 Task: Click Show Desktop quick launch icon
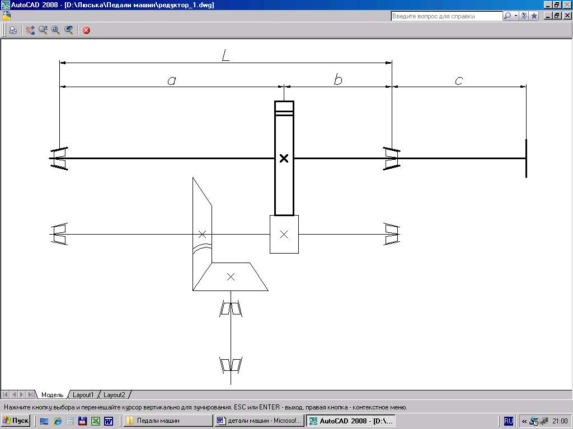point(44,421)
